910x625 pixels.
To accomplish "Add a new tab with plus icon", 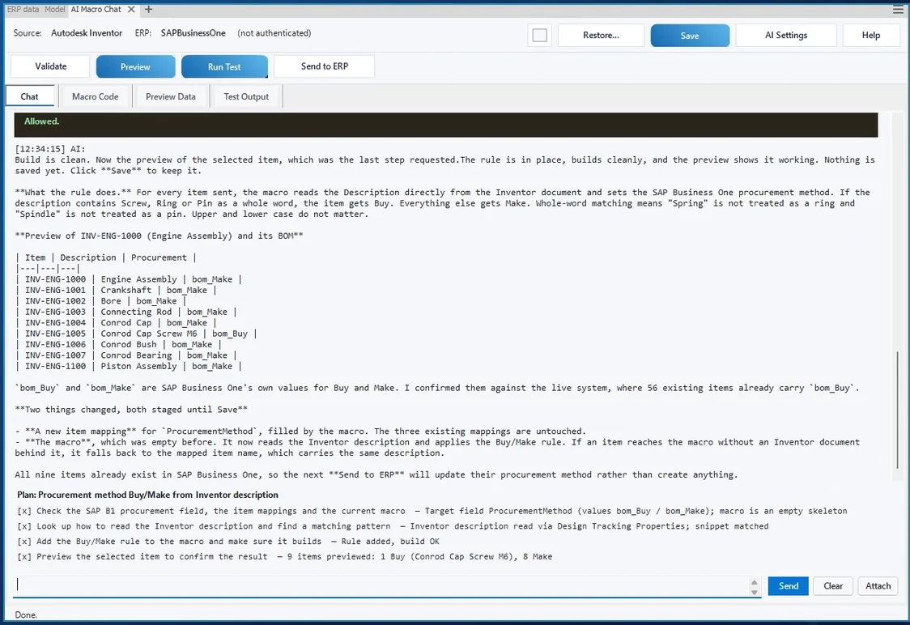I will point(149,9).
